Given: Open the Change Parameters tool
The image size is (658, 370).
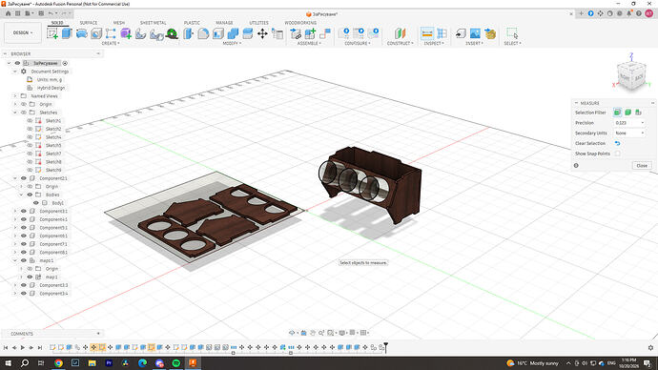Looking at the screenshot, I should 278,33.
